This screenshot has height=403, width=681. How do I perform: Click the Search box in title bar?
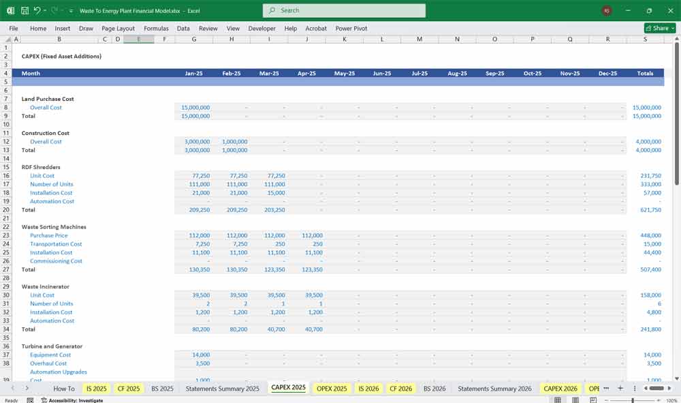tap(344, 11)
